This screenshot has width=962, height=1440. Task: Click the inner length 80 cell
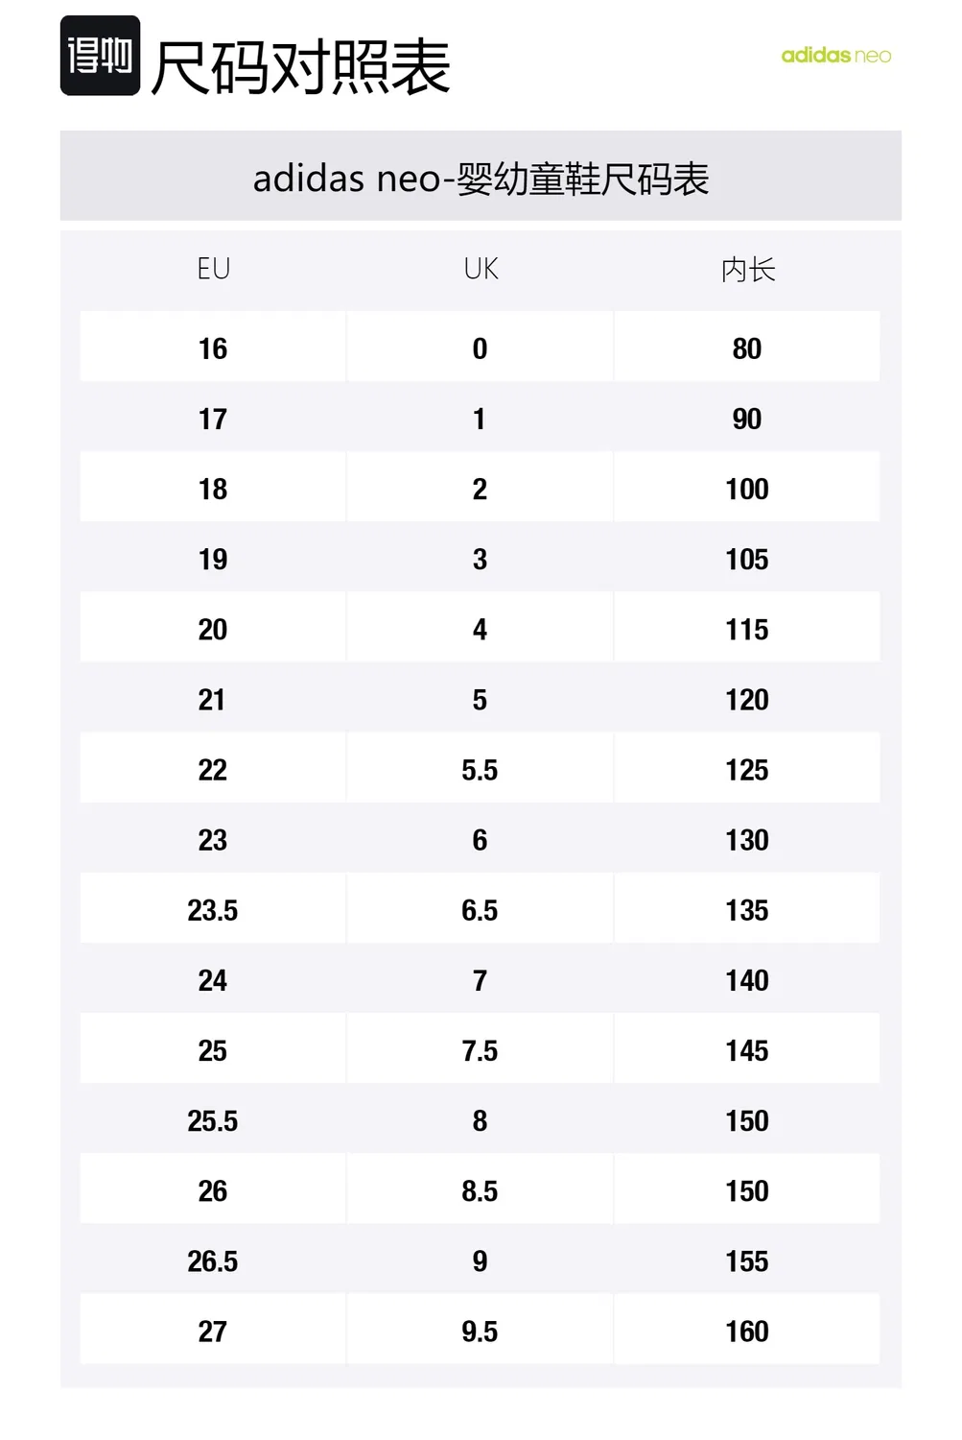pyautogui.click(x=747, y=348)
